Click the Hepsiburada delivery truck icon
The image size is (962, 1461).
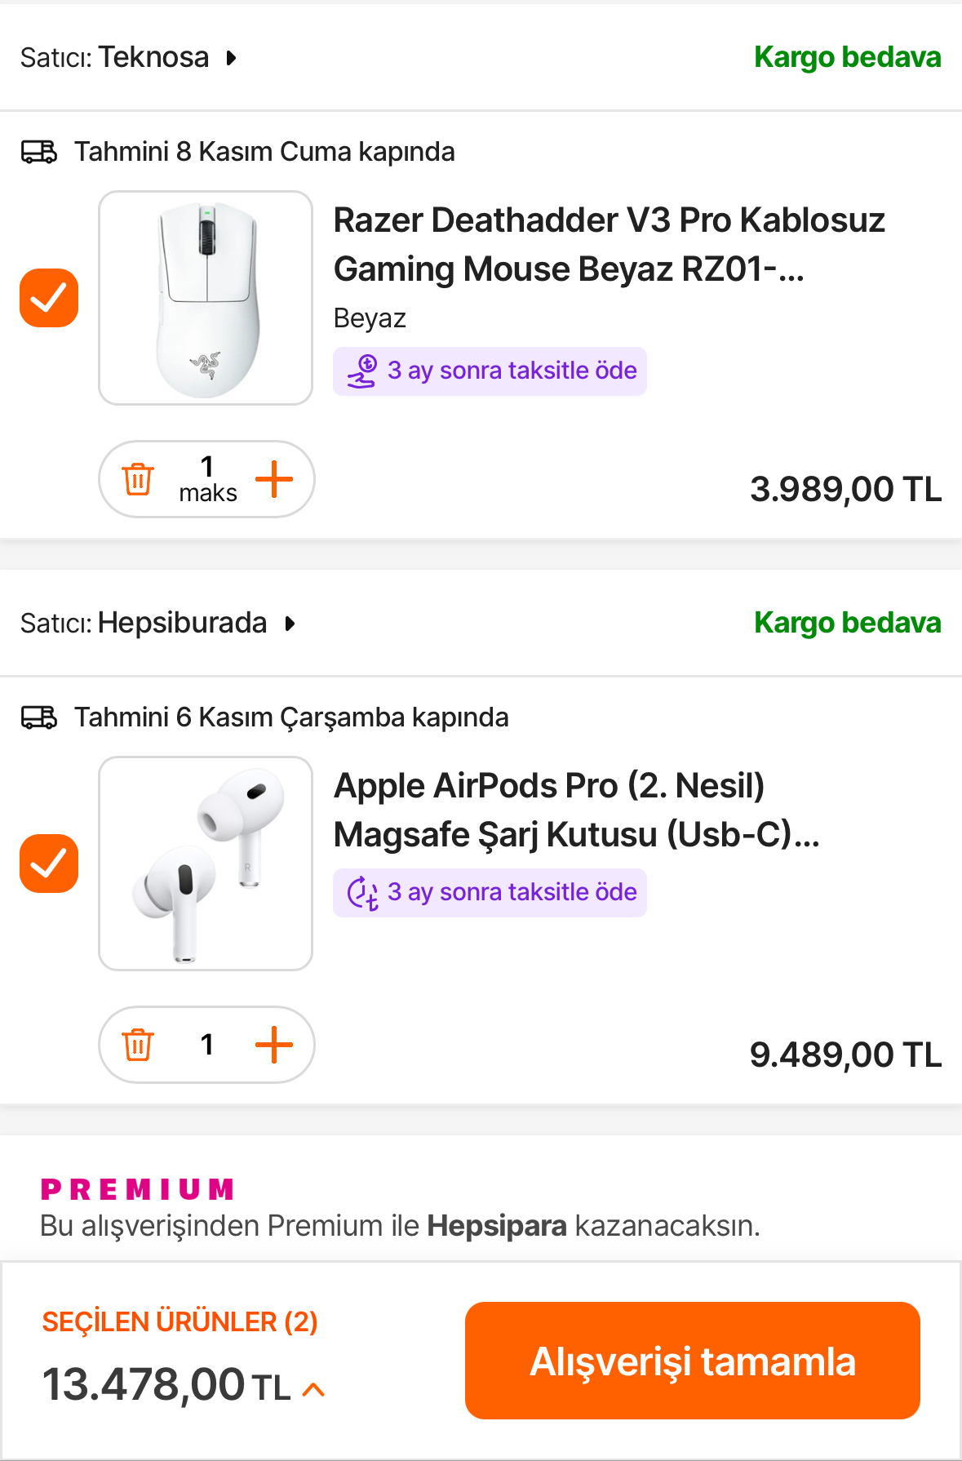click(x=39, y=717)
